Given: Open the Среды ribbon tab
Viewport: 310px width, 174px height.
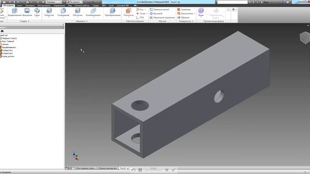Looking at the screenshot, I should click(96, 5).
